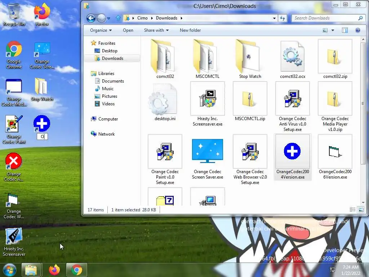Image resolution: width=369 pixels, height=277 pixels.
Task: Click Orange Codec Anti Virus desktop shortcut
Action: pos(14,167)
